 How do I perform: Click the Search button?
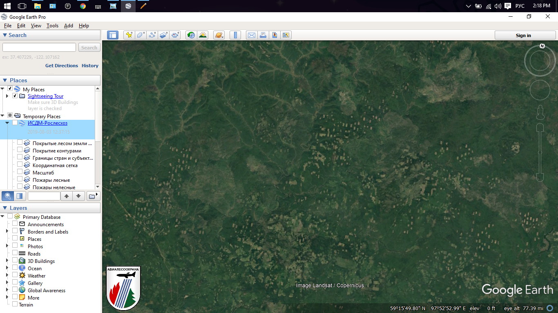pyautogui.click(x=89, y=47)
